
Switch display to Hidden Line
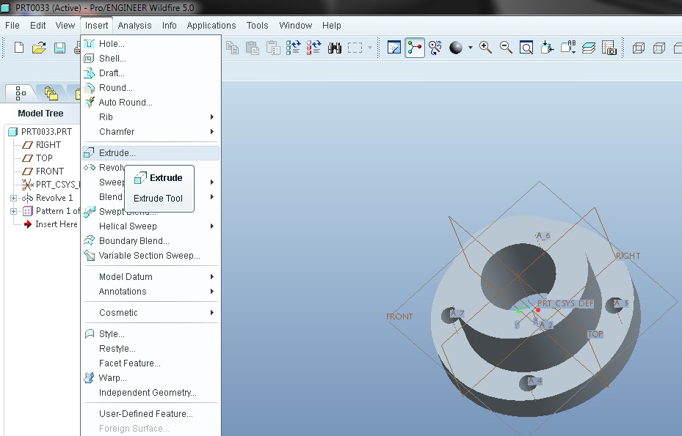point(659,48)
